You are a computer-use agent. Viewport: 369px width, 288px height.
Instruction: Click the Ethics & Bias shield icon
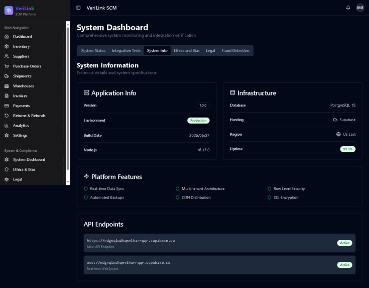coord(7,169)
